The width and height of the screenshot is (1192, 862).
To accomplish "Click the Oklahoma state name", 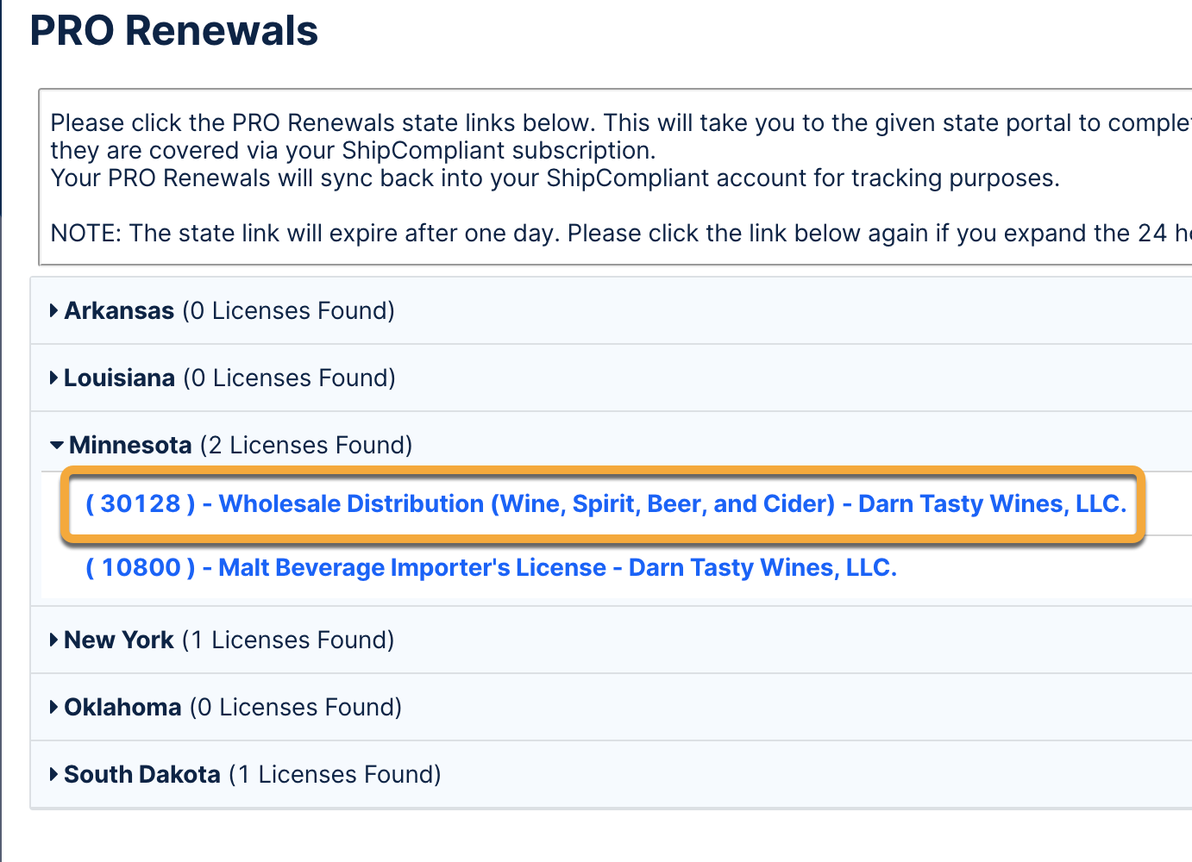I will pos(122,707).
